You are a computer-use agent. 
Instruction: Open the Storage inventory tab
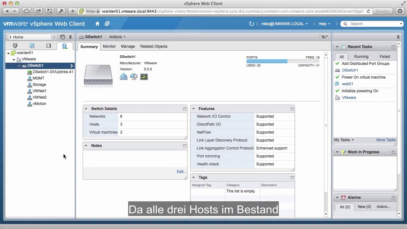pyautogui.click(x=49, y=46)
